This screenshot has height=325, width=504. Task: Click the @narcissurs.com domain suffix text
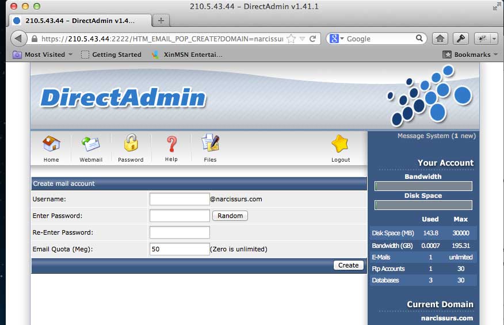(236, 199)
